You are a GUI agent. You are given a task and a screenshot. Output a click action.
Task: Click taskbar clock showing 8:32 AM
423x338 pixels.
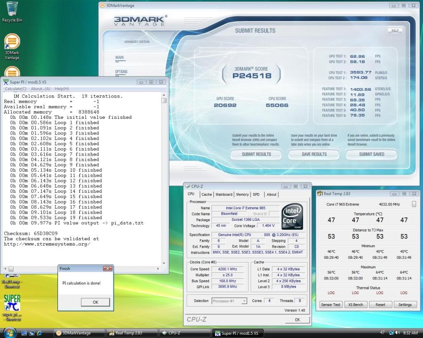point(410,333)
